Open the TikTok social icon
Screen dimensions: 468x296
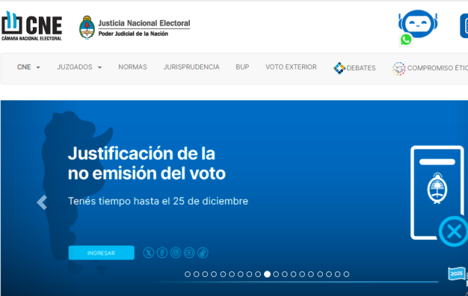pos(203,253)
